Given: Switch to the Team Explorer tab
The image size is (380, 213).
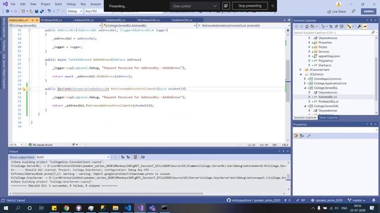Looking at the screenshot, I should click(328, 117).
